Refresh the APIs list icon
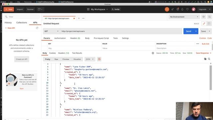This screenshot has height=120, width=213. click(37, 28)
